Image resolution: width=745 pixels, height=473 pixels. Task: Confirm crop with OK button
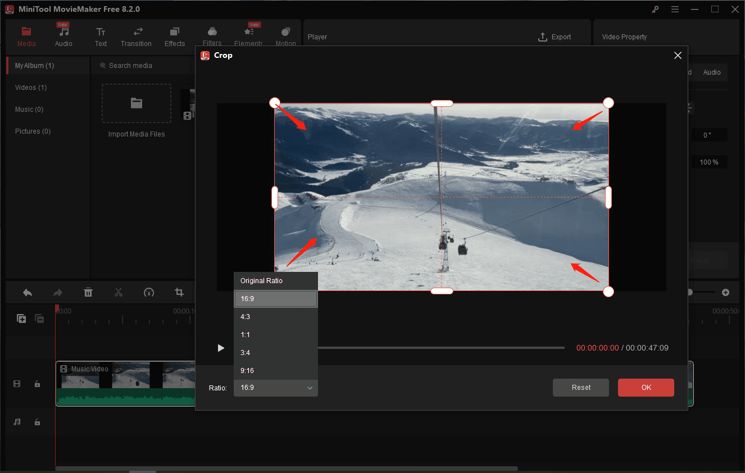click(646, 388)
